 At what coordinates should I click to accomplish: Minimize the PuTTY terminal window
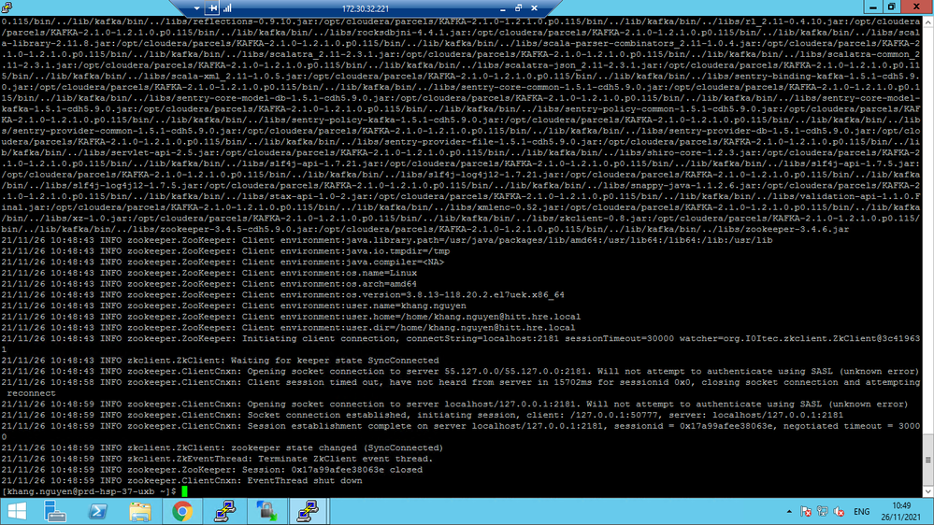(872, 7)
